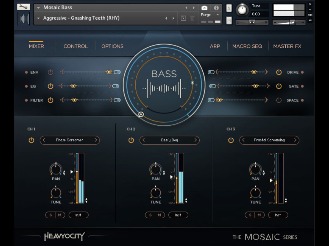Switch to the OPTIONS tab
Image resolution: width=329 pixels, height=246 pixels.
[113, 46]
